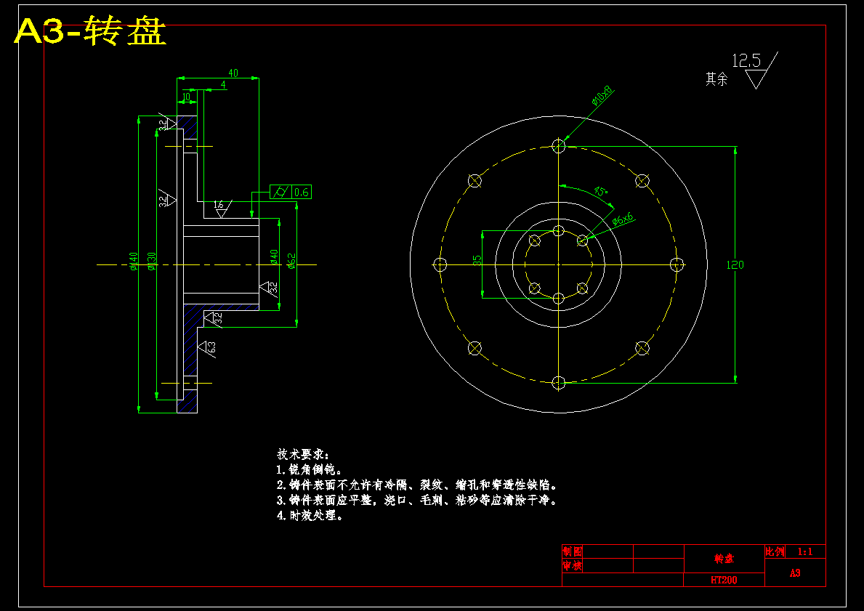Click the "技术要求:" heading
864x611 pixels.
[x=303, y=455]
